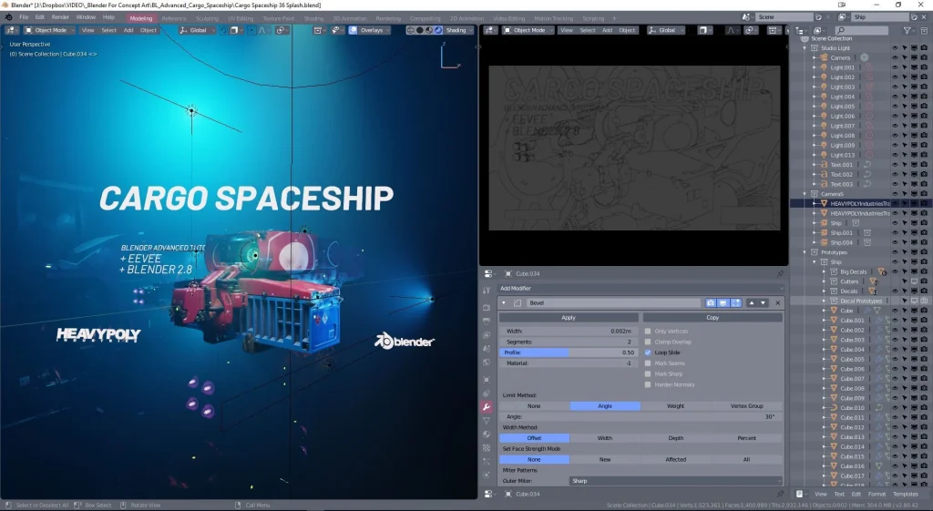Open Add Modifier dropdown
This screenshot has width=933, height=511.
[x=641, y=289]
